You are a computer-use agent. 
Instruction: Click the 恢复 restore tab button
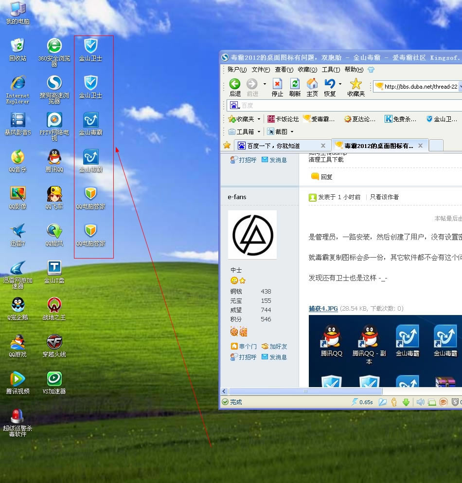(x=330, y=88)
